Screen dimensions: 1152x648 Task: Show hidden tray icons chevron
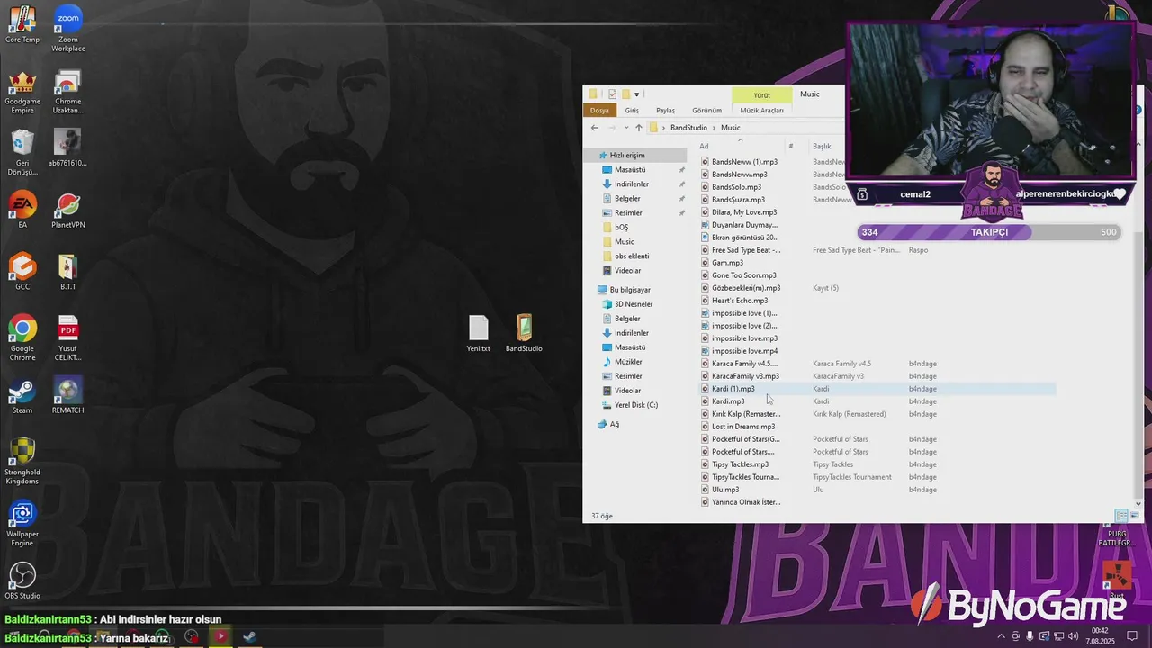point(1001,636)
